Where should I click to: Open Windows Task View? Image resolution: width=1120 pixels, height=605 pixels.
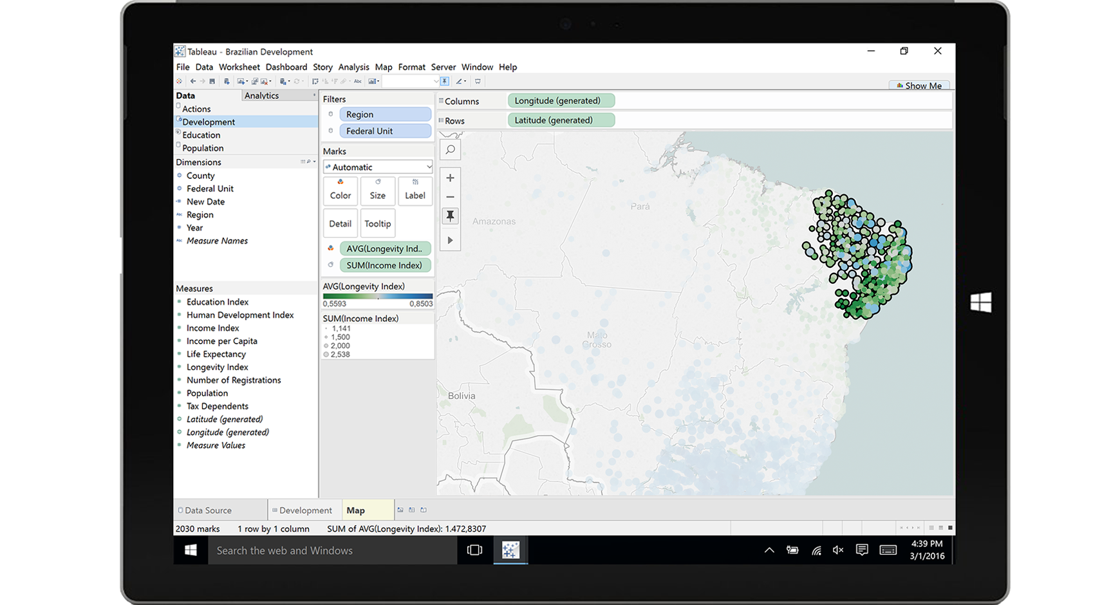474,550
